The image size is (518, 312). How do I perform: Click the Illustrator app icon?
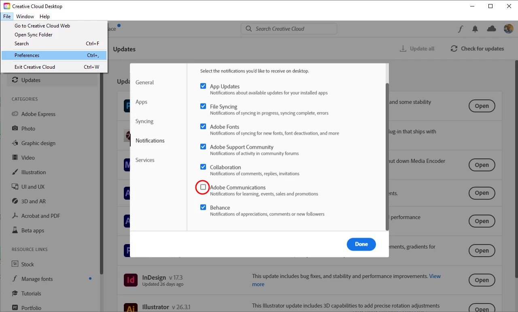point(131,307)
